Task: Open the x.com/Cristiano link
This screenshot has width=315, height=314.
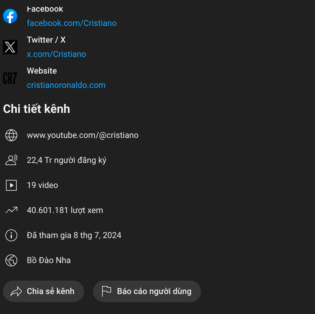Action: pyautogui.click(x=57, y=54)
